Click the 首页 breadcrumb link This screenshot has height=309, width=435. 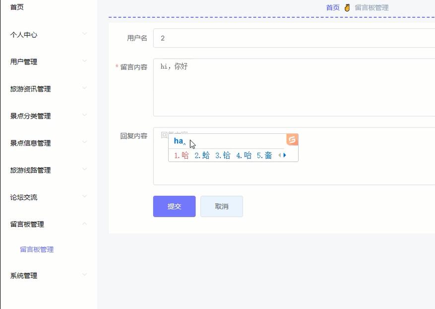click(332, 7)
